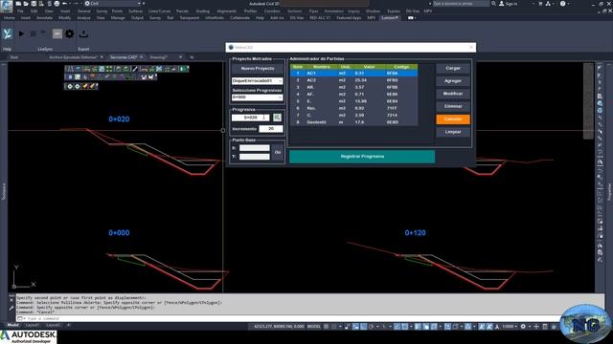Start Lumion LiveSync with the play icon

(21, 34)
